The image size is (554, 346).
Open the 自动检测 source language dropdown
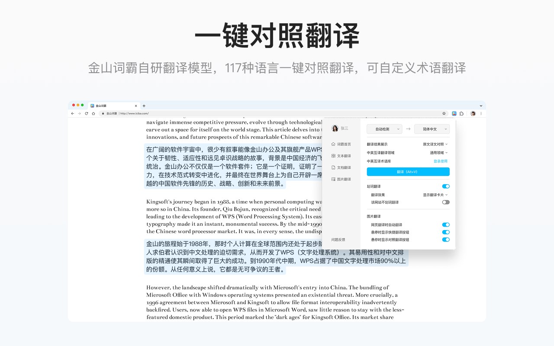[x=384, y=129]
